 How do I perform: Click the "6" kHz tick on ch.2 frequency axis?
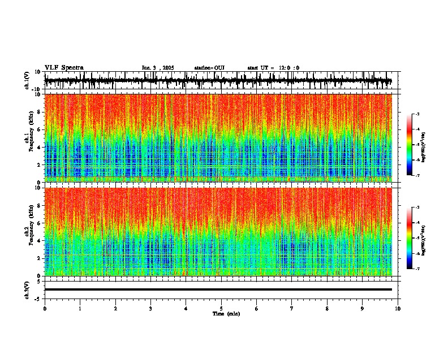point(40,223)
